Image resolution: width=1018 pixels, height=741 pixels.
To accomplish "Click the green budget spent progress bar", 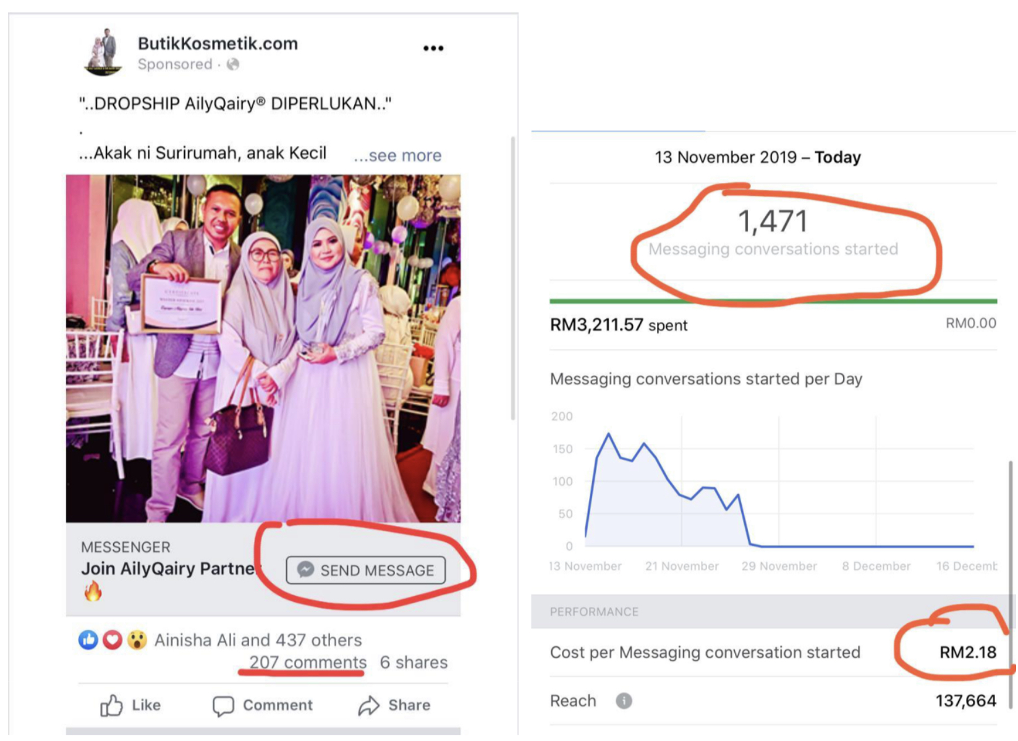I will 773,302.
